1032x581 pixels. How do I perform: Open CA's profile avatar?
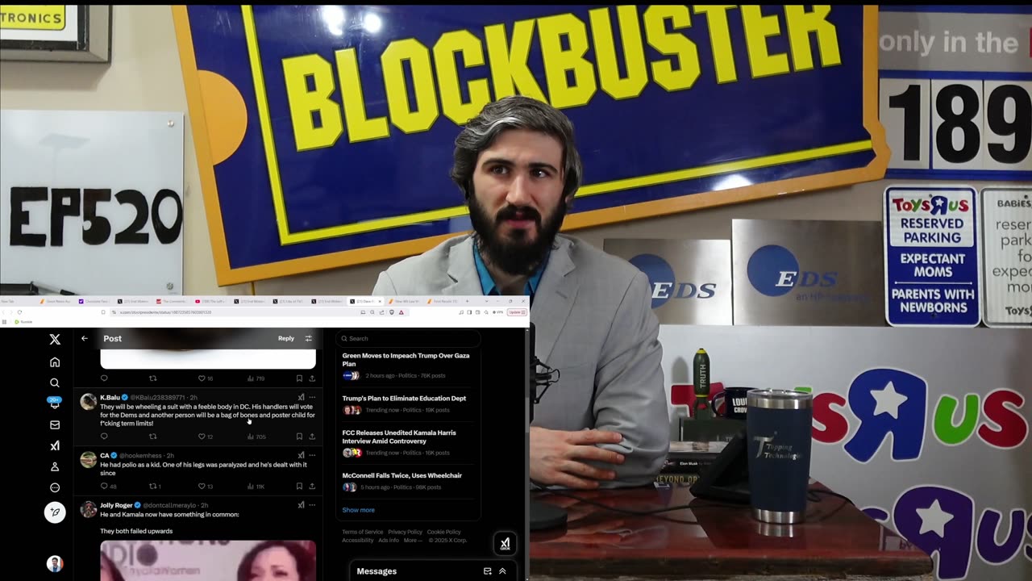point(88,459)
